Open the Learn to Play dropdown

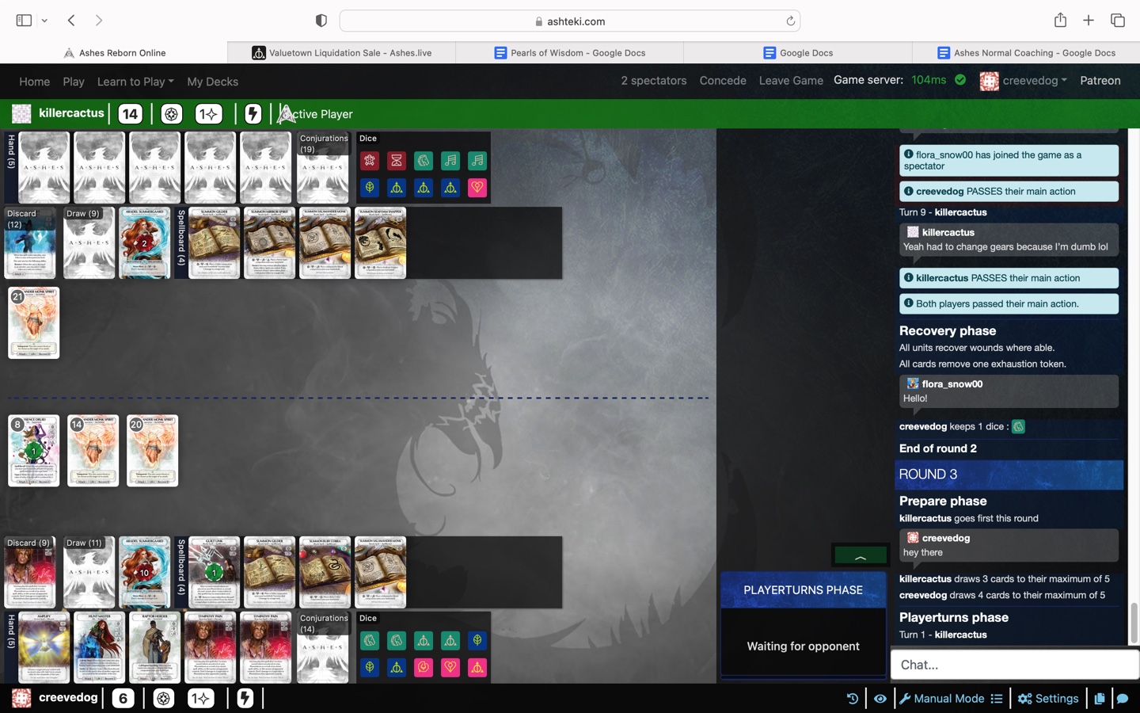tap(135, 82)
